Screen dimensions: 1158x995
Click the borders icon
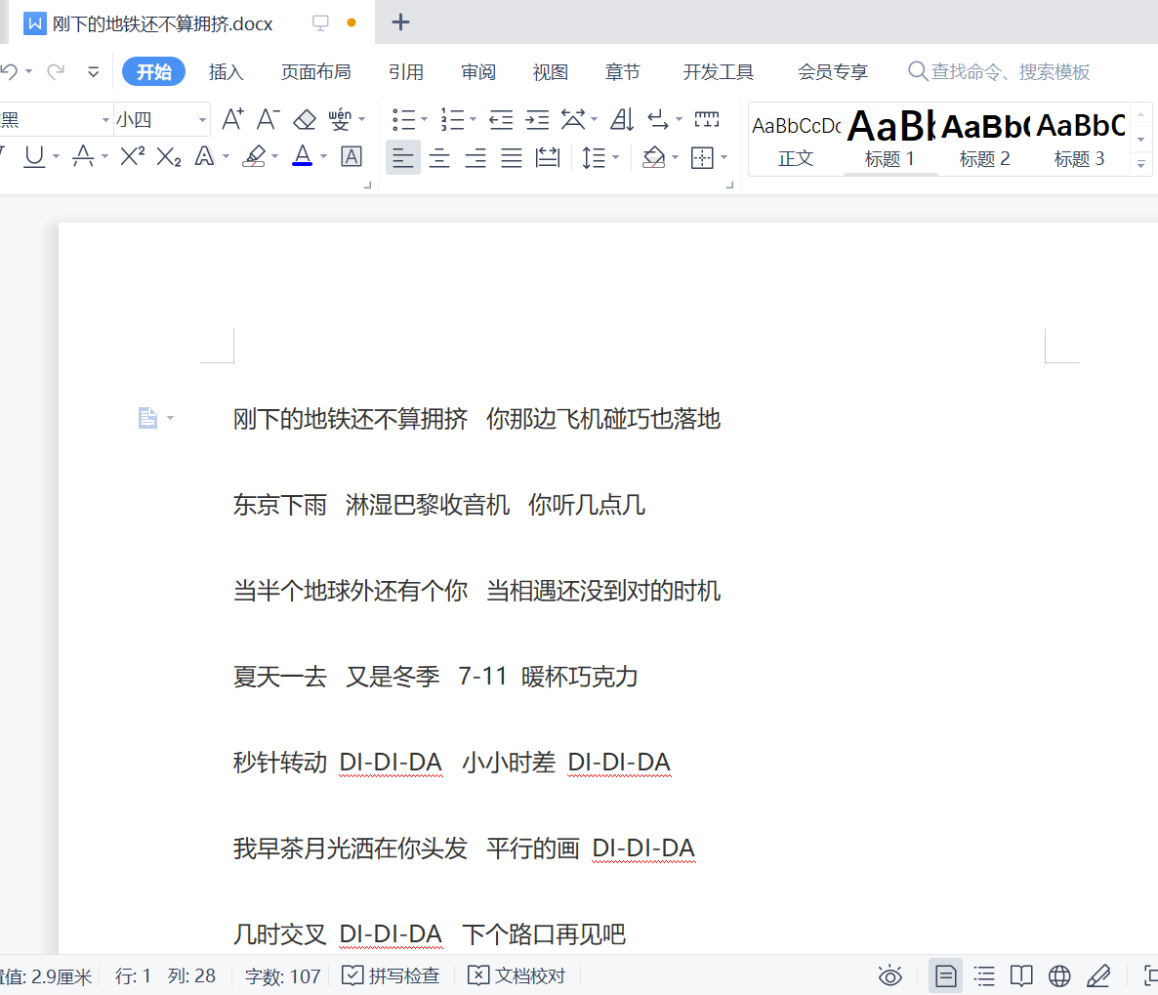[x=702, y=157]
